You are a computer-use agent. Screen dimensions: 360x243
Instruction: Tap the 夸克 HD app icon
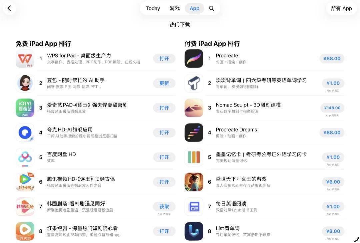tap(25, 132)
